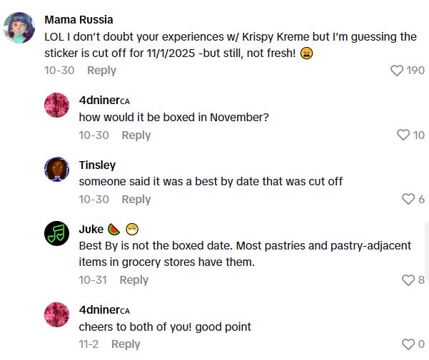Open Tinsley username link

pyautogui.click(x=97, y=165)
